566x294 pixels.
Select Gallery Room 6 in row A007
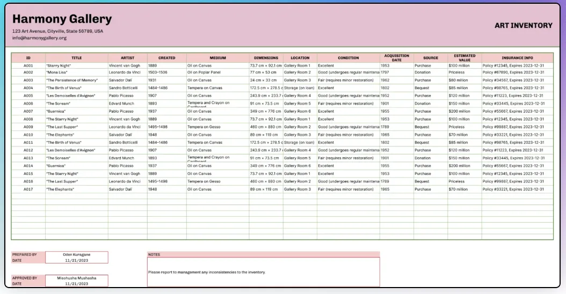pos(300,112)
